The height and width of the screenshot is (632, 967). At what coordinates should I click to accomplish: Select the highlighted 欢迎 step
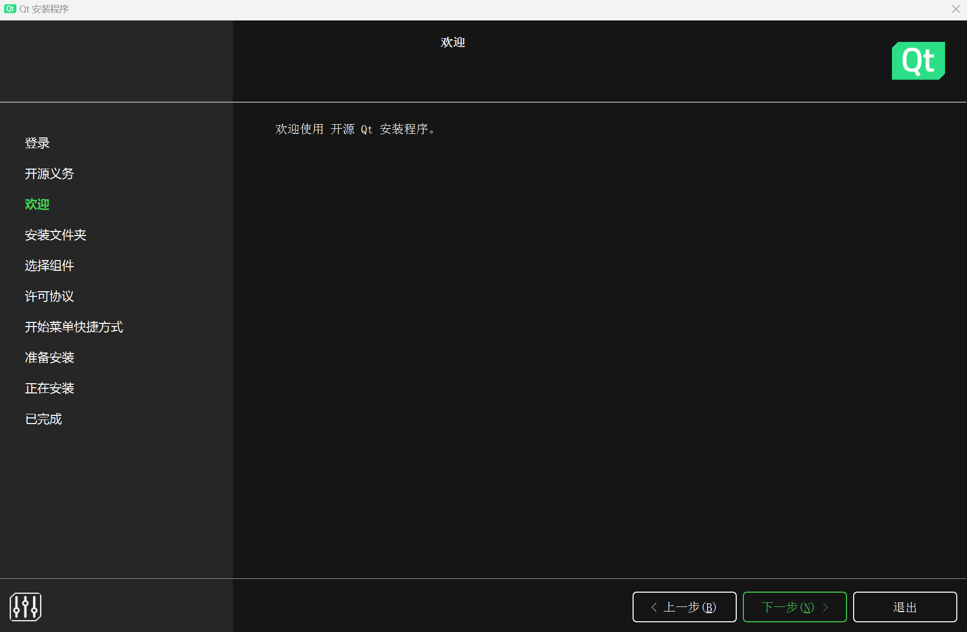click(x=37, y=204)
